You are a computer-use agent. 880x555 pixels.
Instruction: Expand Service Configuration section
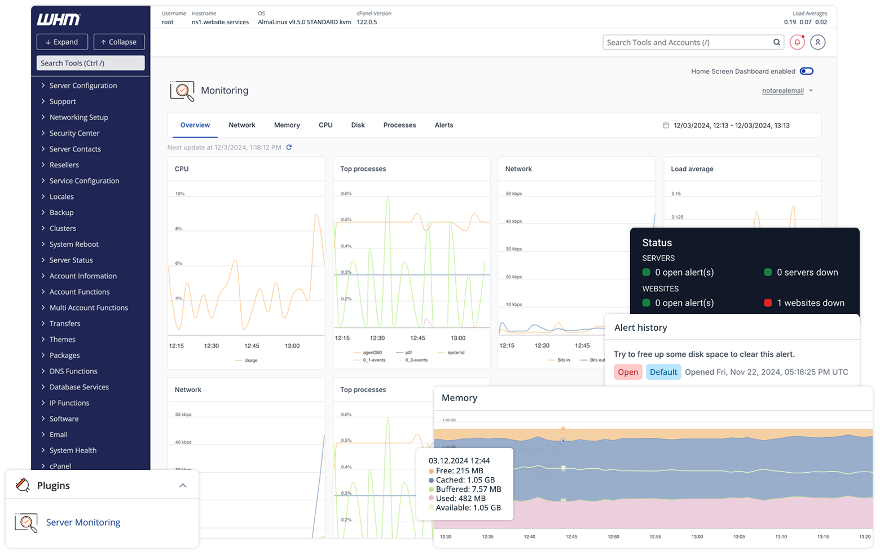pos(84,181)
